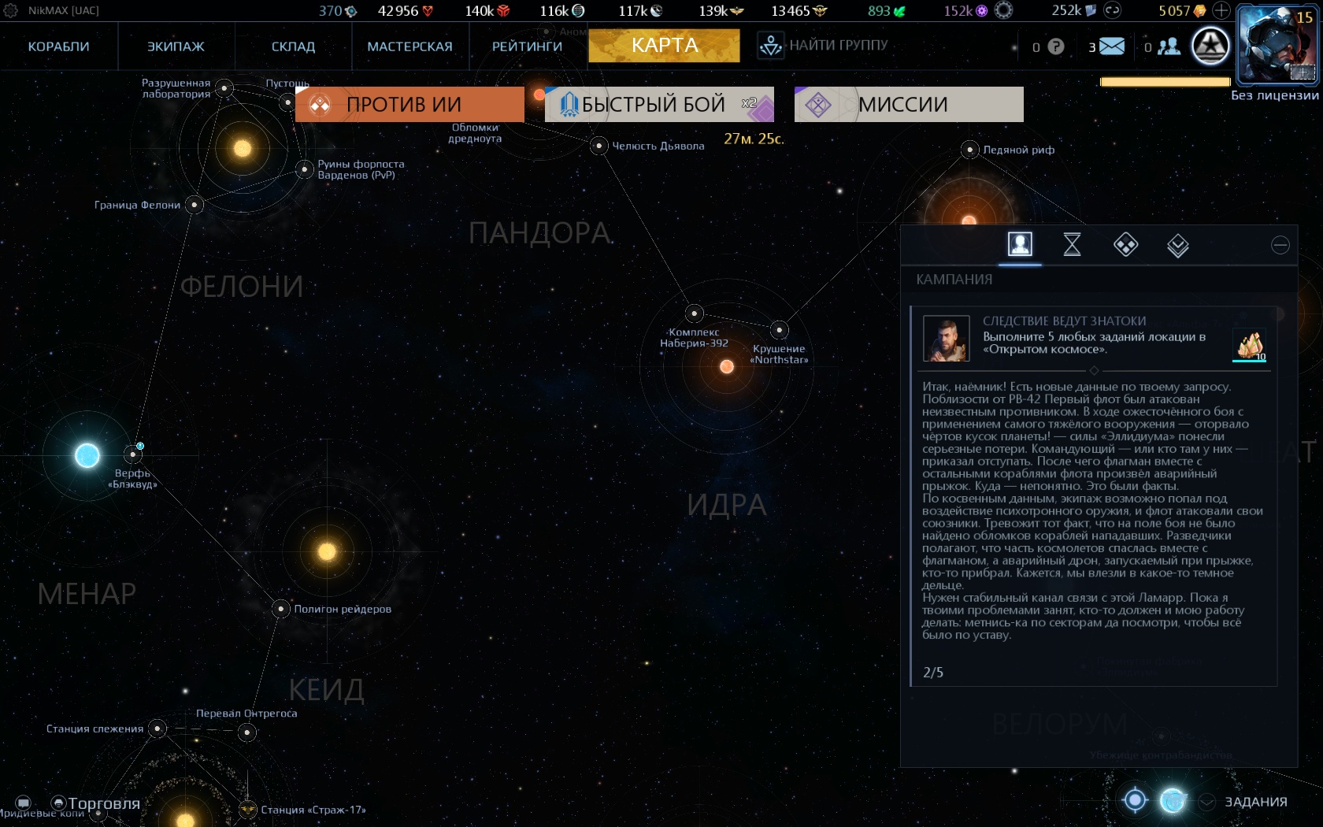Go to the Мастерская tab
The height and width of the screenshot is (827, 1323).
(409, 46)
